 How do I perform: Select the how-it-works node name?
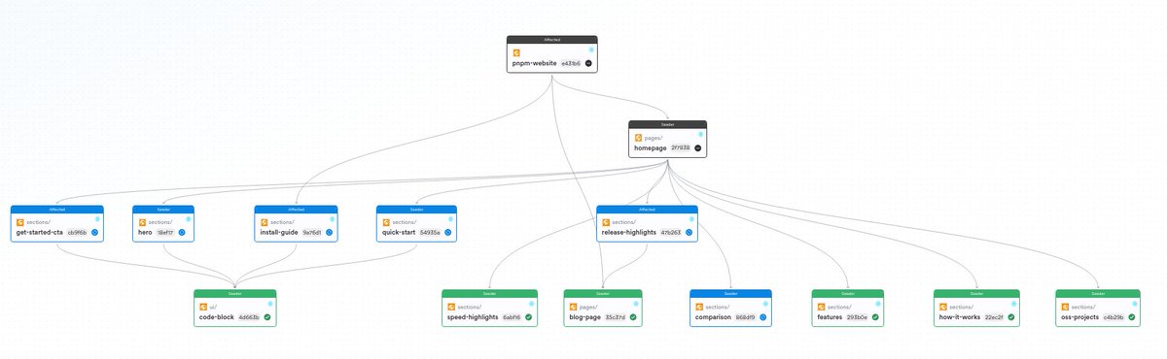(960, 317)
